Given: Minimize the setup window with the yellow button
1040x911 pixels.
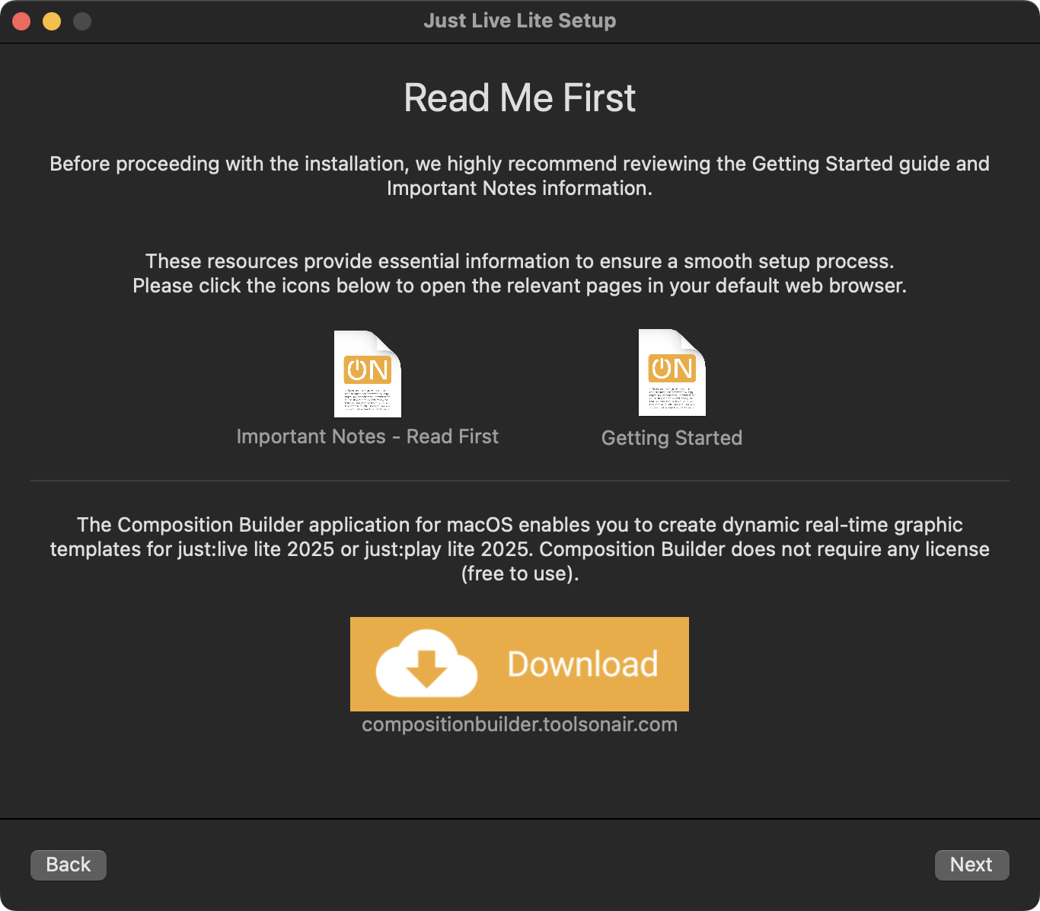Looking at the screenshot, I should (52, 21).
